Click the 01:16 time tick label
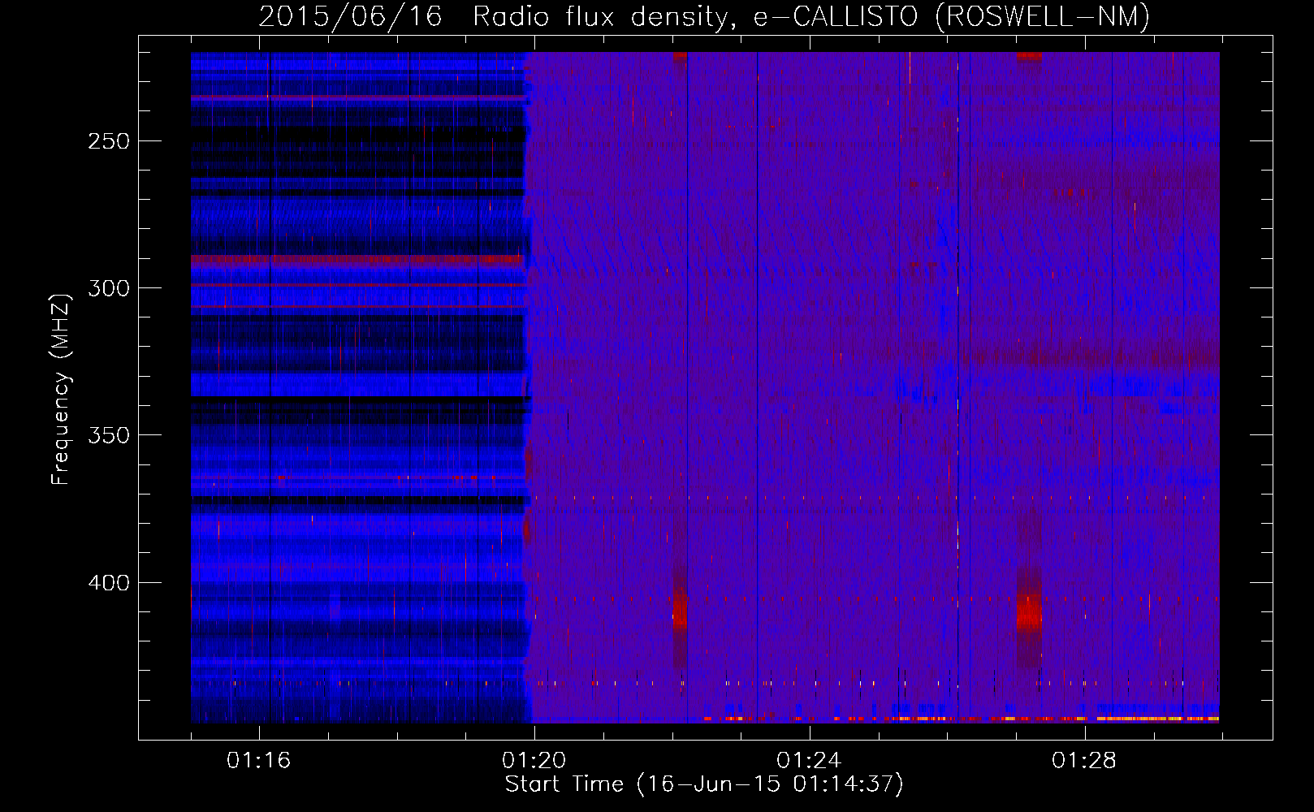Screen dimensions: 1314x812 point(259,761)
